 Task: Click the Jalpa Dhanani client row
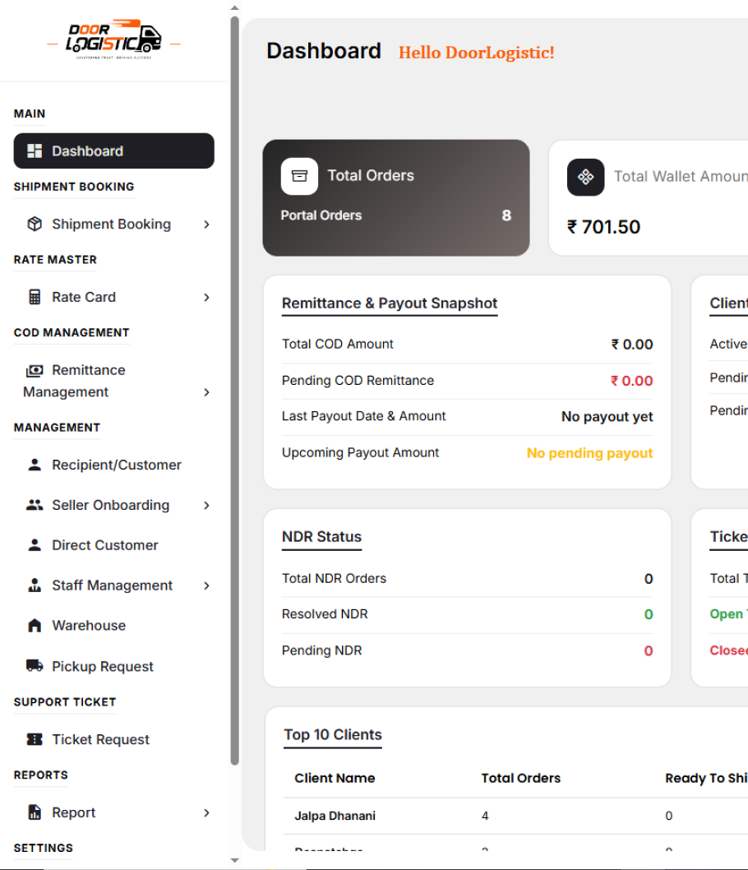[515, 816]
